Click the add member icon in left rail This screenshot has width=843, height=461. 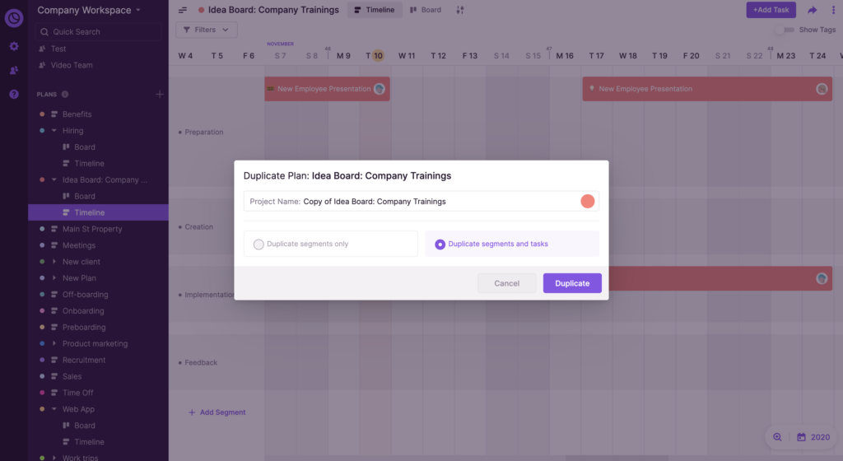tap(14, 70)
